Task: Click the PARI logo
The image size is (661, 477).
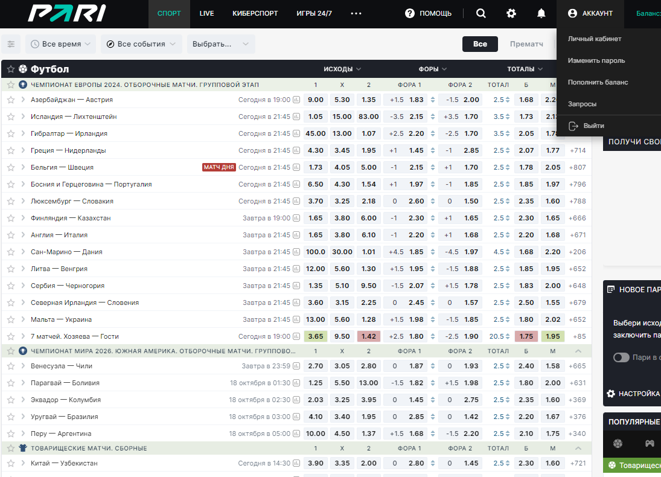Action: (66, 13)
